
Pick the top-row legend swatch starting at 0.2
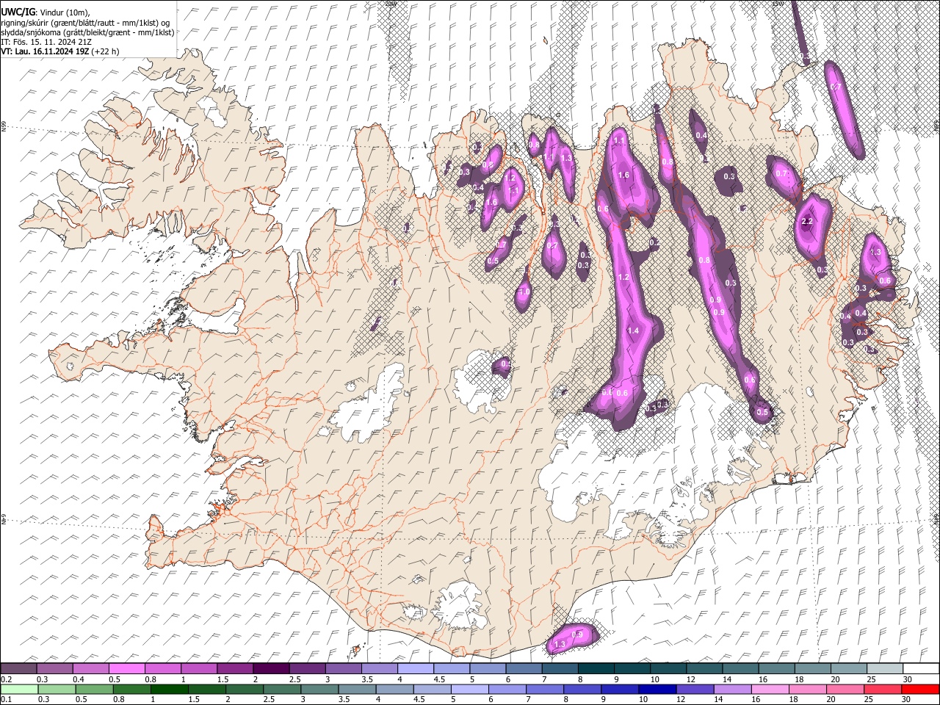point(18,668)
